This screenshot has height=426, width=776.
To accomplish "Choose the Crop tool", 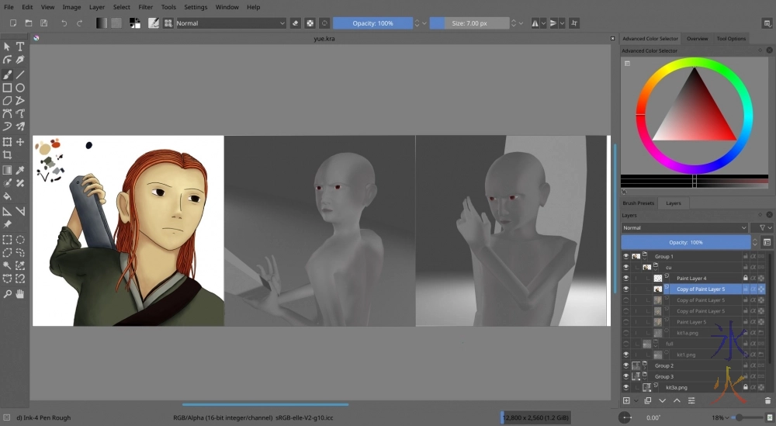I will click(7, 155).
